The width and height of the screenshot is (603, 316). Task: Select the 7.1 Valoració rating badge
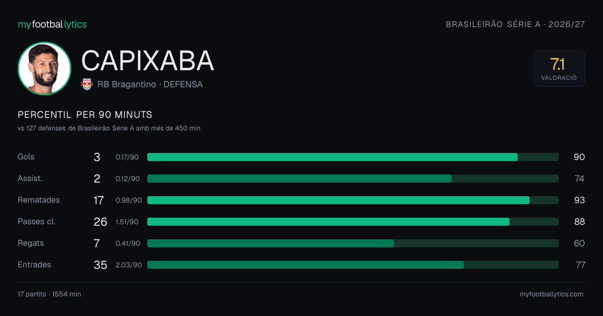(559, 69)
